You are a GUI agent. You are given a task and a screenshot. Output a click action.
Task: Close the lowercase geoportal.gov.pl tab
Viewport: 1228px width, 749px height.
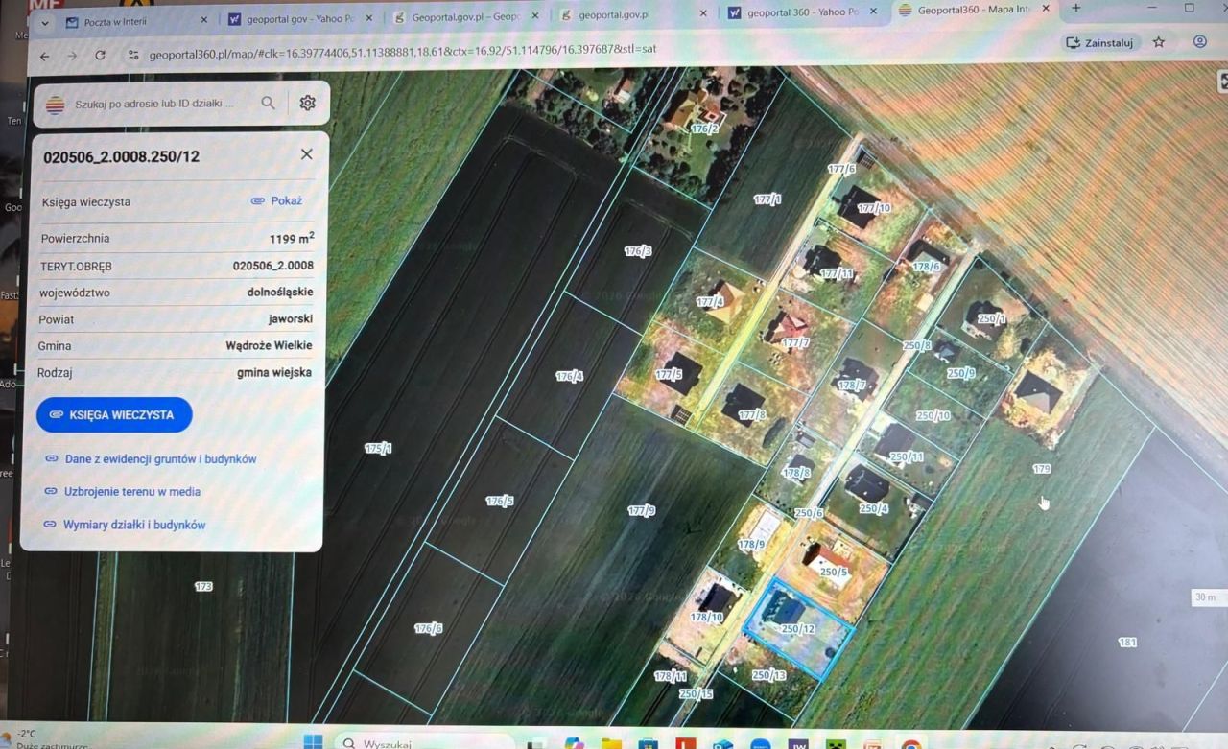(703, 13)
